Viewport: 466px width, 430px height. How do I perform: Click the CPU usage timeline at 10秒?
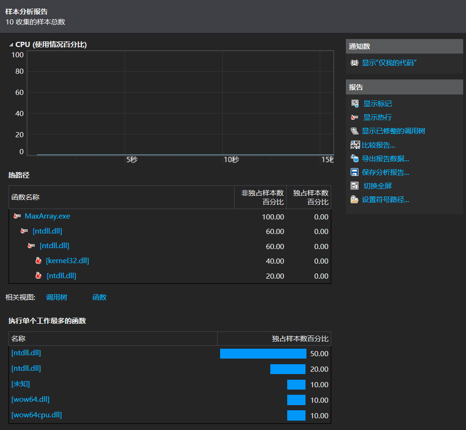tap(231, 160)
